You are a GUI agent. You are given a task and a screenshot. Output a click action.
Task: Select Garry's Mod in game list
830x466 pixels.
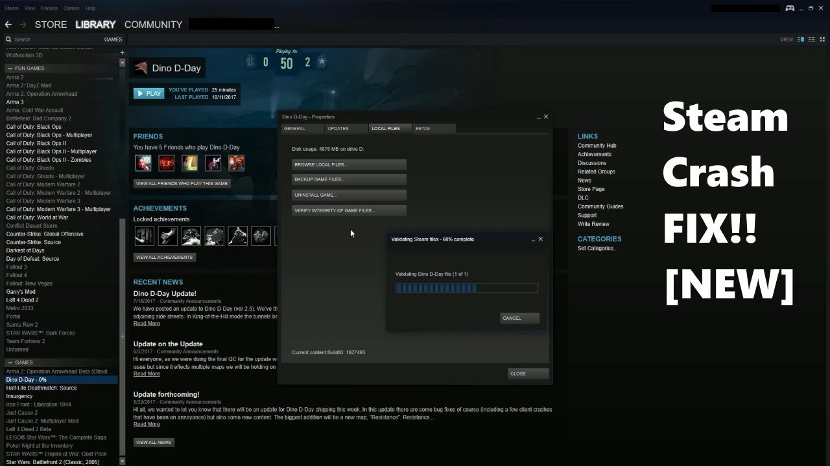(x=21, y=292)
